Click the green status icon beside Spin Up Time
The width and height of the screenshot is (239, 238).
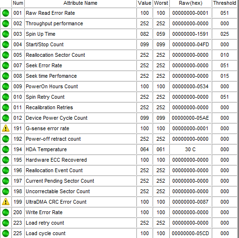click(x=6, y=34)
